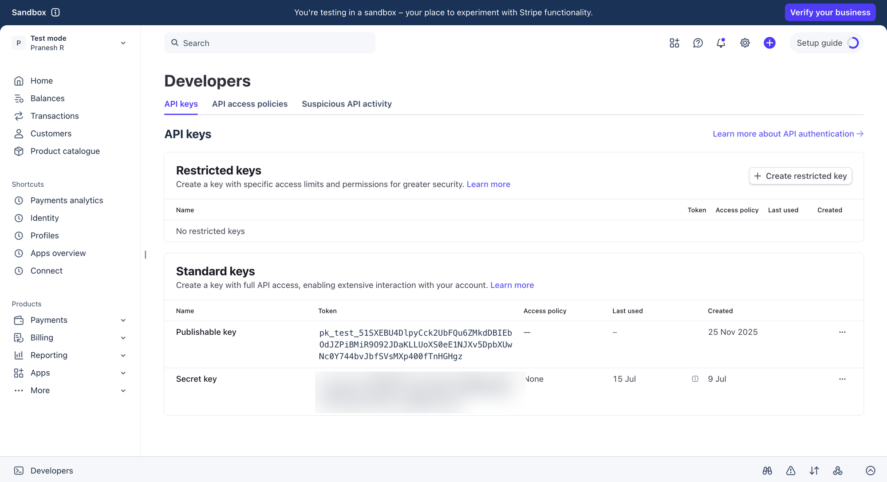
Task: Click the Publishable key name cell
Action: point(206,332)
